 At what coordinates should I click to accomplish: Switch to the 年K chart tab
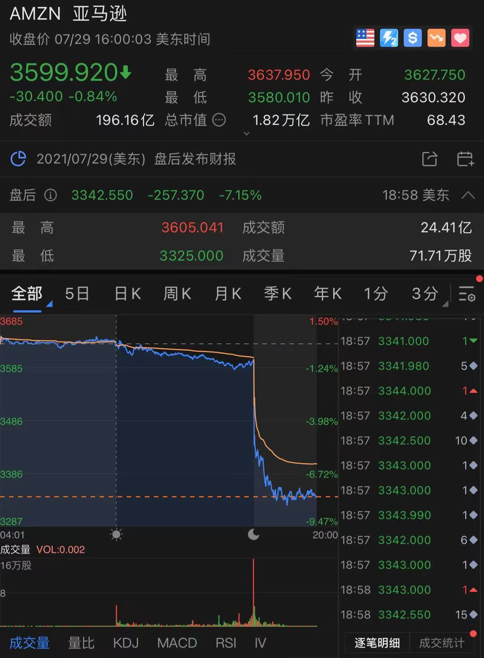(328, 294)
